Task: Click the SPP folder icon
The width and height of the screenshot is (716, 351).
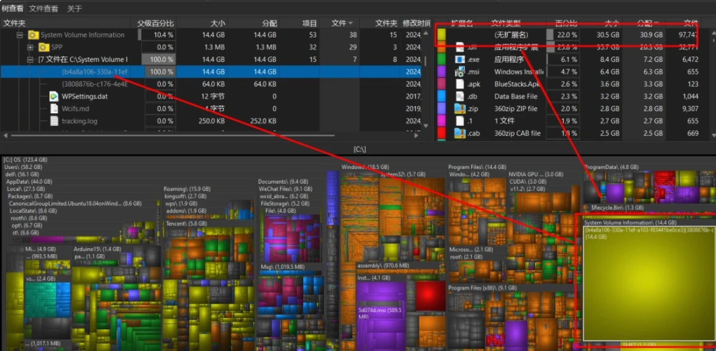Action: [x=44, y=47]
